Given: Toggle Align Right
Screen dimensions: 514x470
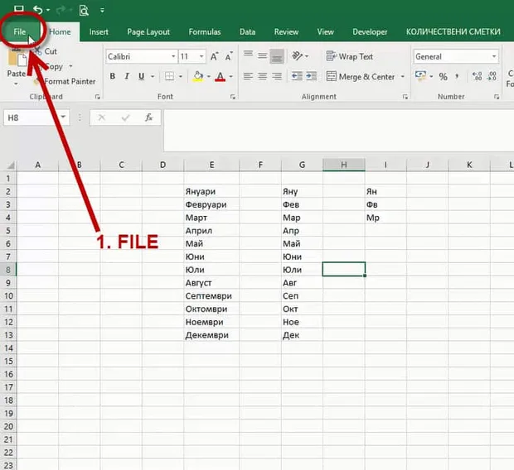Looking at the screenshot, I should point(277,77).
